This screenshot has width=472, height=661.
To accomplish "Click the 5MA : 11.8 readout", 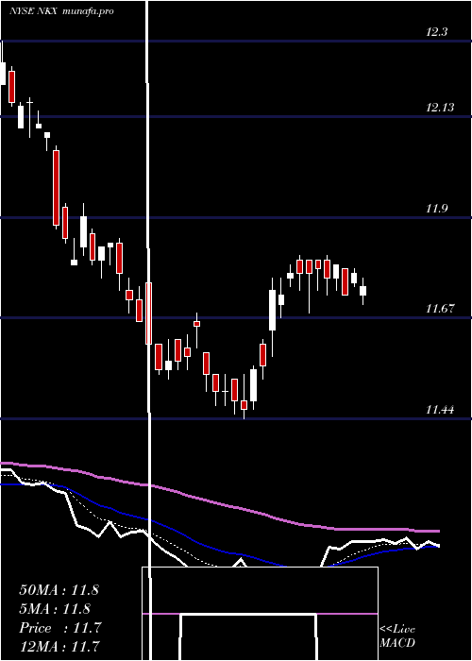I will point(56,609).
